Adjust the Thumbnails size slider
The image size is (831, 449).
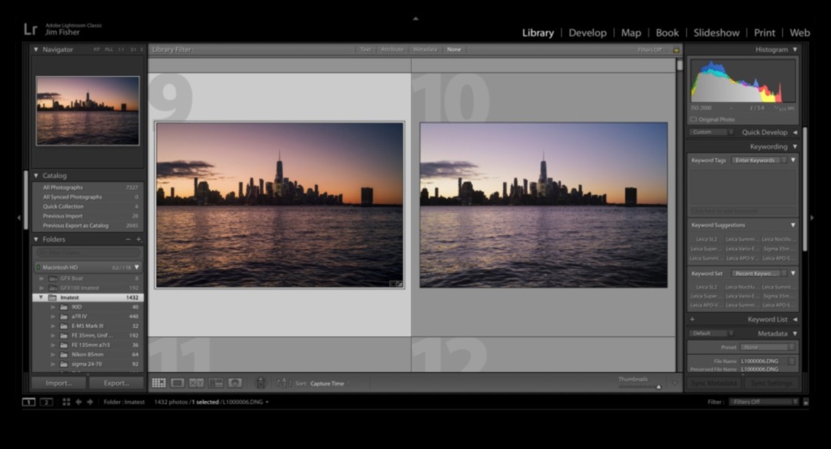click(x=658, y=387)
